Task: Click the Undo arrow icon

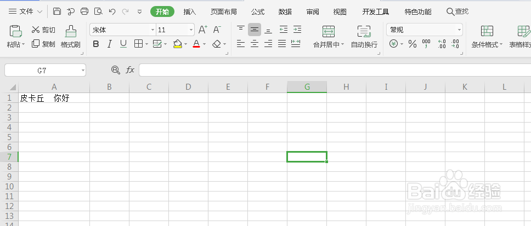Action: 112,11
